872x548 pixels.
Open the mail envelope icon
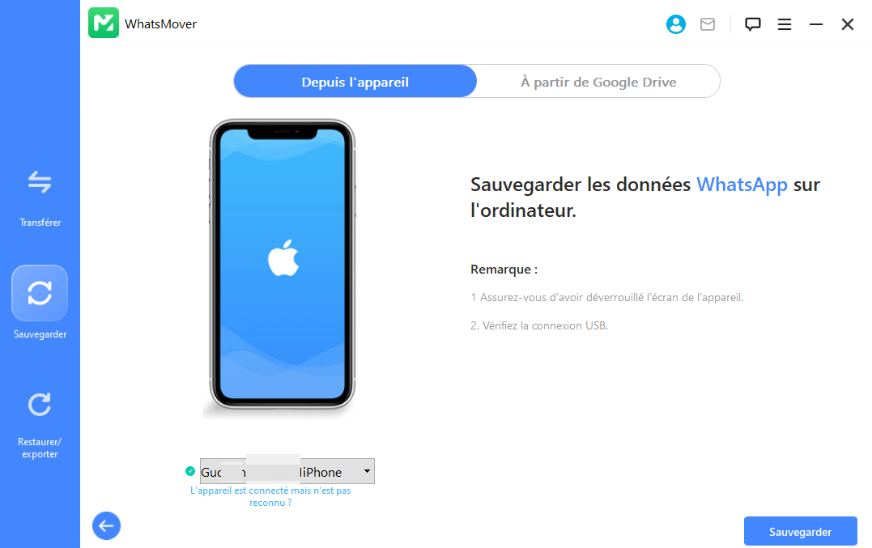(708, 24)
